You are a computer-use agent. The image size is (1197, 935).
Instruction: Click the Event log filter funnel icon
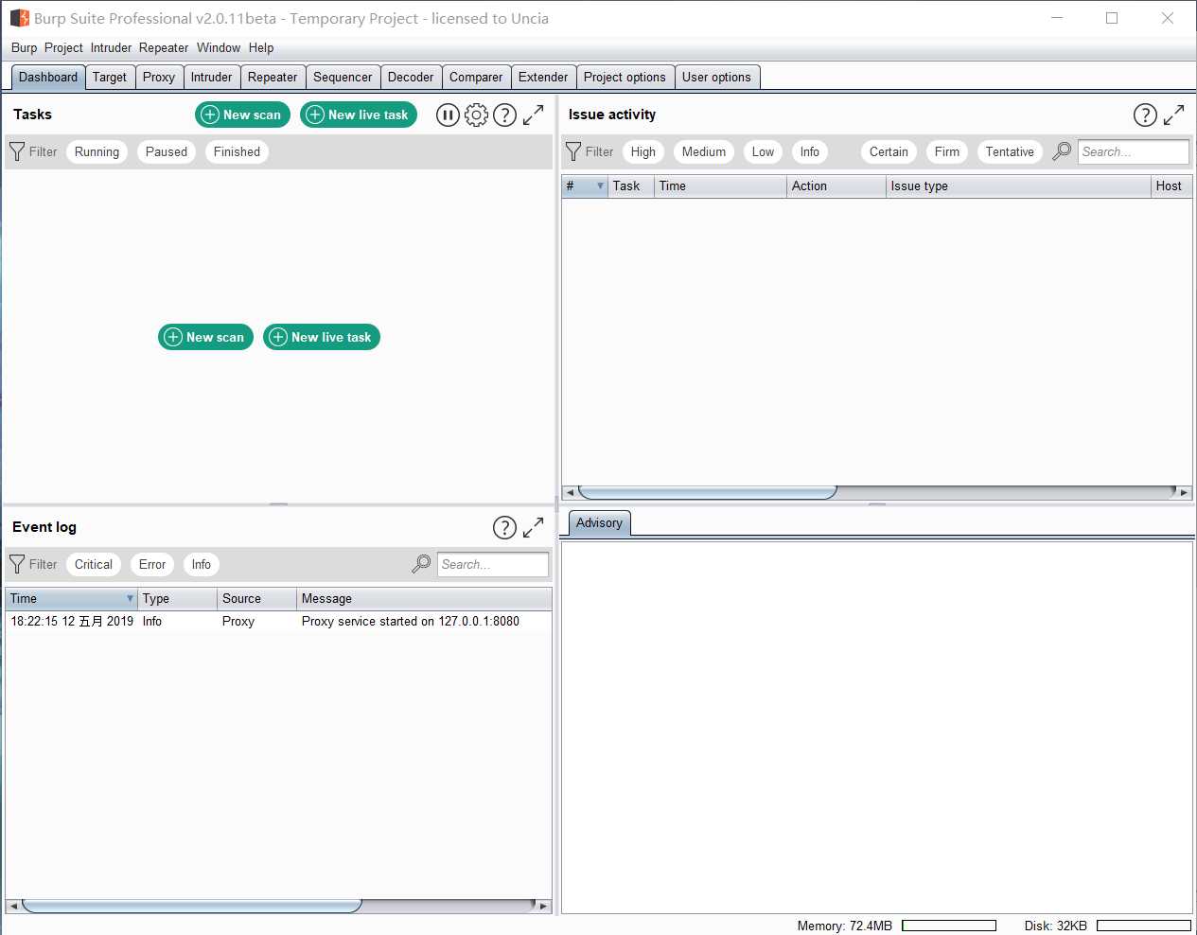point(17,564)
